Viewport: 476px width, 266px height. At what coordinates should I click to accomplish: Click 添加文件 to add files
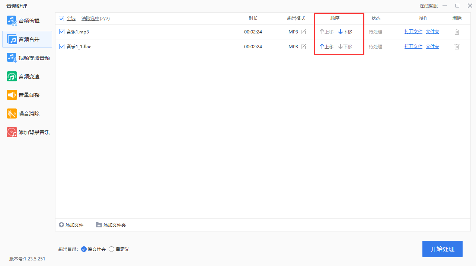click(x=71, y=225)
